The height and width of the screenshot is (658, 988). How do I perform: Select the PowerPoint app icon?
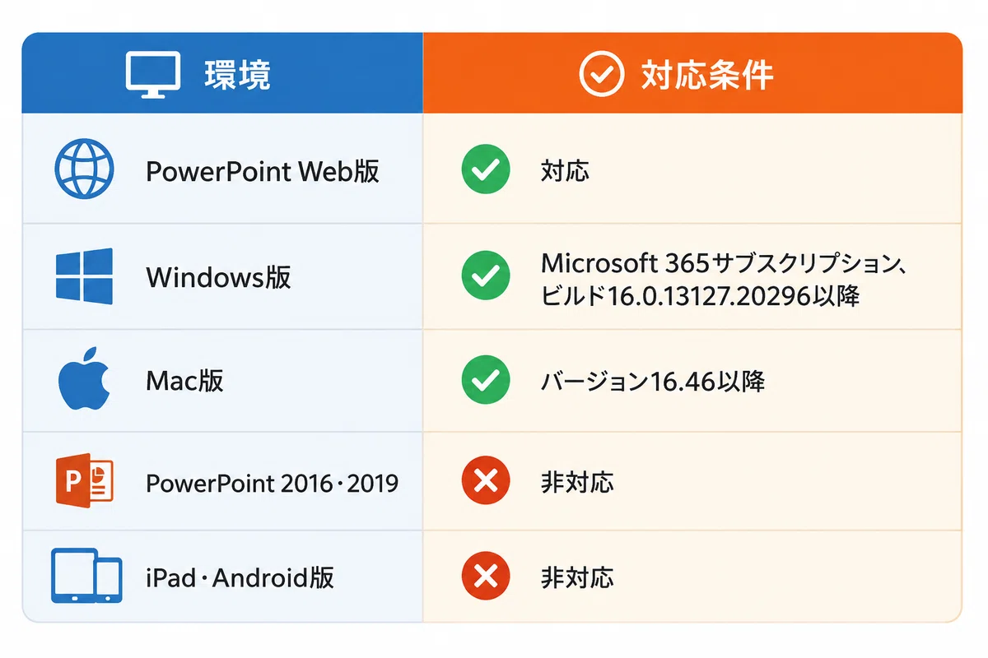click(x=84, y=480)
